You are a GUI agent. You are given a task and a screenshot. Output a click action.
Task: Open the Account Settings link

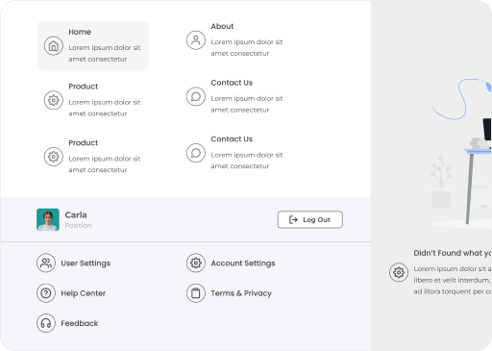point(243,263)
